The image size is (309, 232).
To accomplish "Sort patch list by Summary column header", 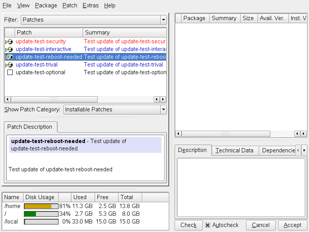I will click(124, 32).
